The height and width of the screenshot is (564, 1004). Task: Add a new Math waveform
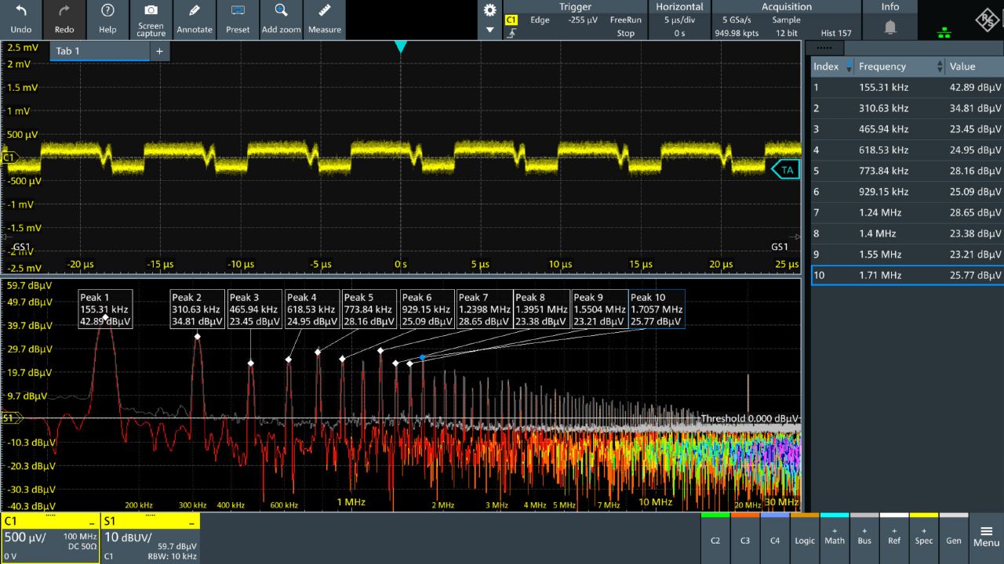click(x=835, y=539)
